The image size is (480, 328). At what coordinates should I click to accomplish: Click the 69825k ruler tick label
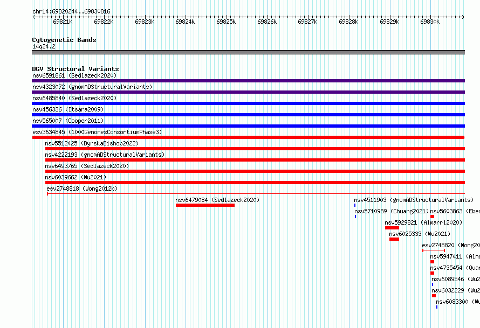pyautogui.click(x=226, y=22)
